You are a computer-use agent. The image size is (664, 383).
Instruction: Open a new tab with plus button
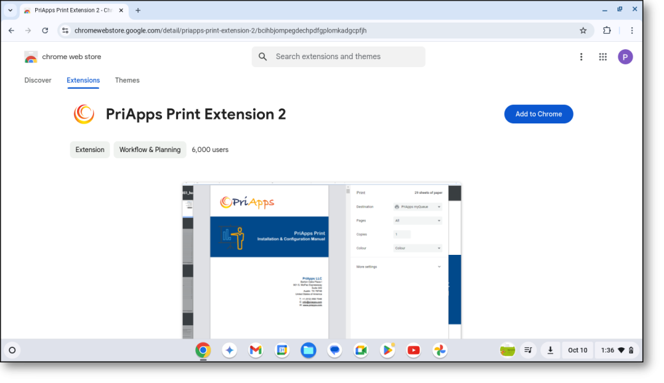pos(137,10)
